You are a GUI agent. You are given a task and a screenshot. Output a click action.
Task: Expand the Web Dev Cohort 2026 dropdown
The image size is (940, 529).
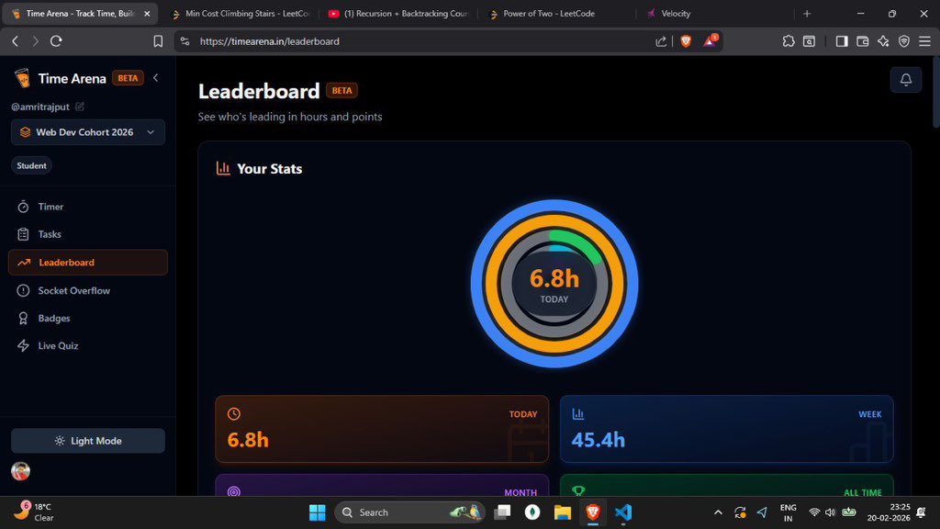87,132
